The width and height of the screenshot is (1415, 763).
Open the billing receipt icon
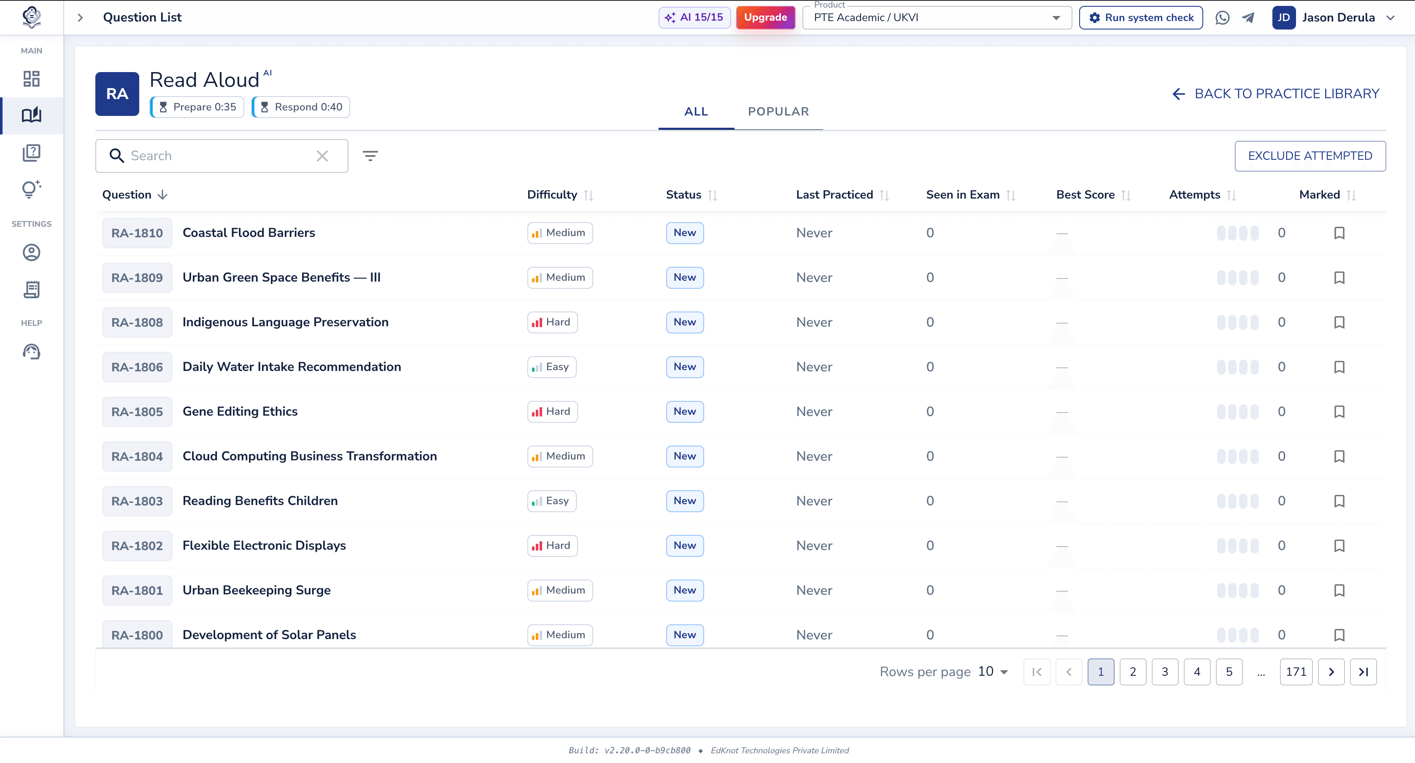(x=31, y=289)
